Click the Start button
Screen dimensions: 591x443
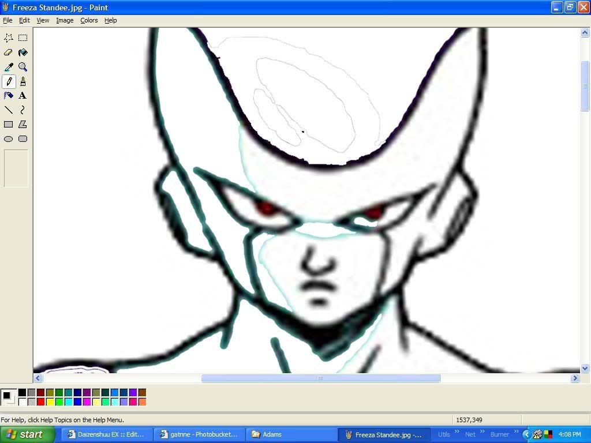click(28, 435)
